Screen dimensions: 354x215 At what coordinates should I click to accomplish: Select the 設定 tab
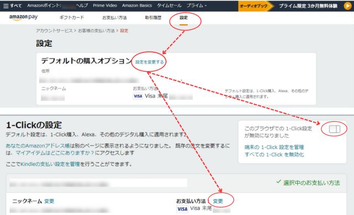point(184,18)
